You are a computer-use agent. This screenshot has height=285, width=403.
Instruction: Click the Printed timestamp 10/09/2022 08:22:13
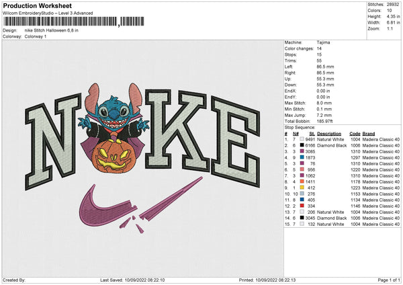(x=275, y=280)
